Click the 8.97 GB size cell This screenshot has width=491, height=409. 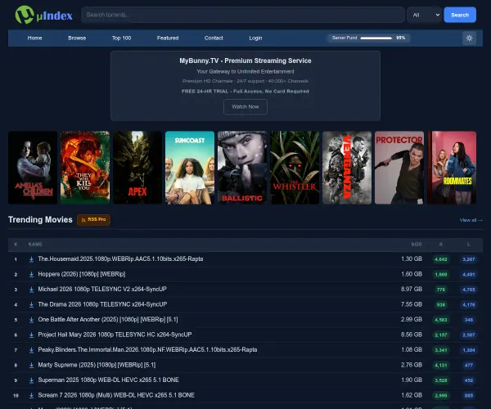click(412, 289)
